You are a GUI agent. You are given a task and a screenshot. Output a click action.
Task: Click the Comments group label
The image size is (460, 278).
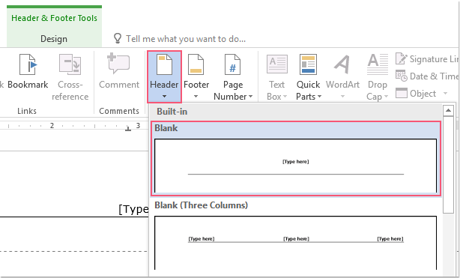(x=119, y=111)
